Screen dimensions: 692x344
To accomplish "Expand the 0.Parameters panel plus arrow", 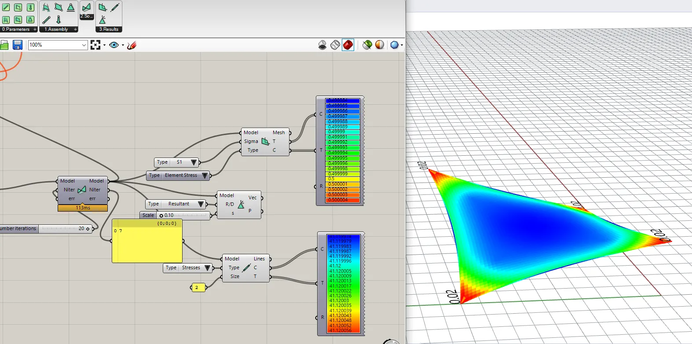I will click(35, 29).
